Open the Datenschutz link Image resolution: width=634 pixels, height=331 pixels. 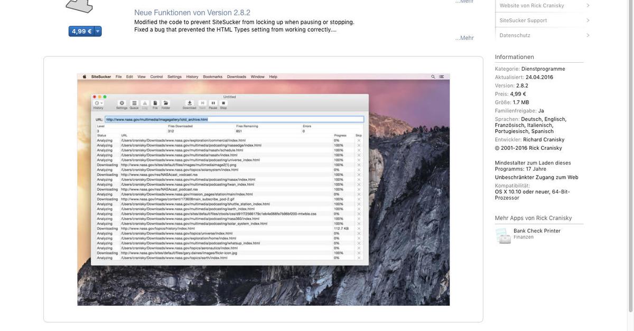[515, 35]
